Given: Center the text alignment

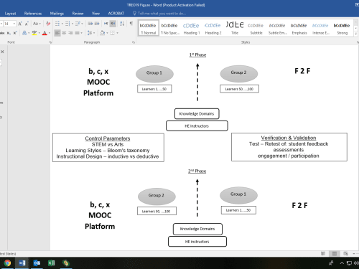Looking at the screenshot, I should pos(64,33).
